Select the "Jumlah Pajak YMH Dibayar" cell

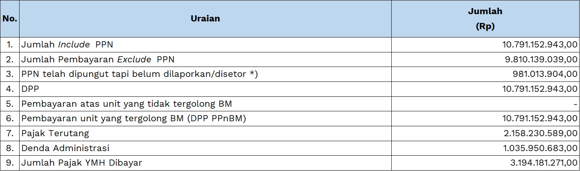[x=82, y=163]
